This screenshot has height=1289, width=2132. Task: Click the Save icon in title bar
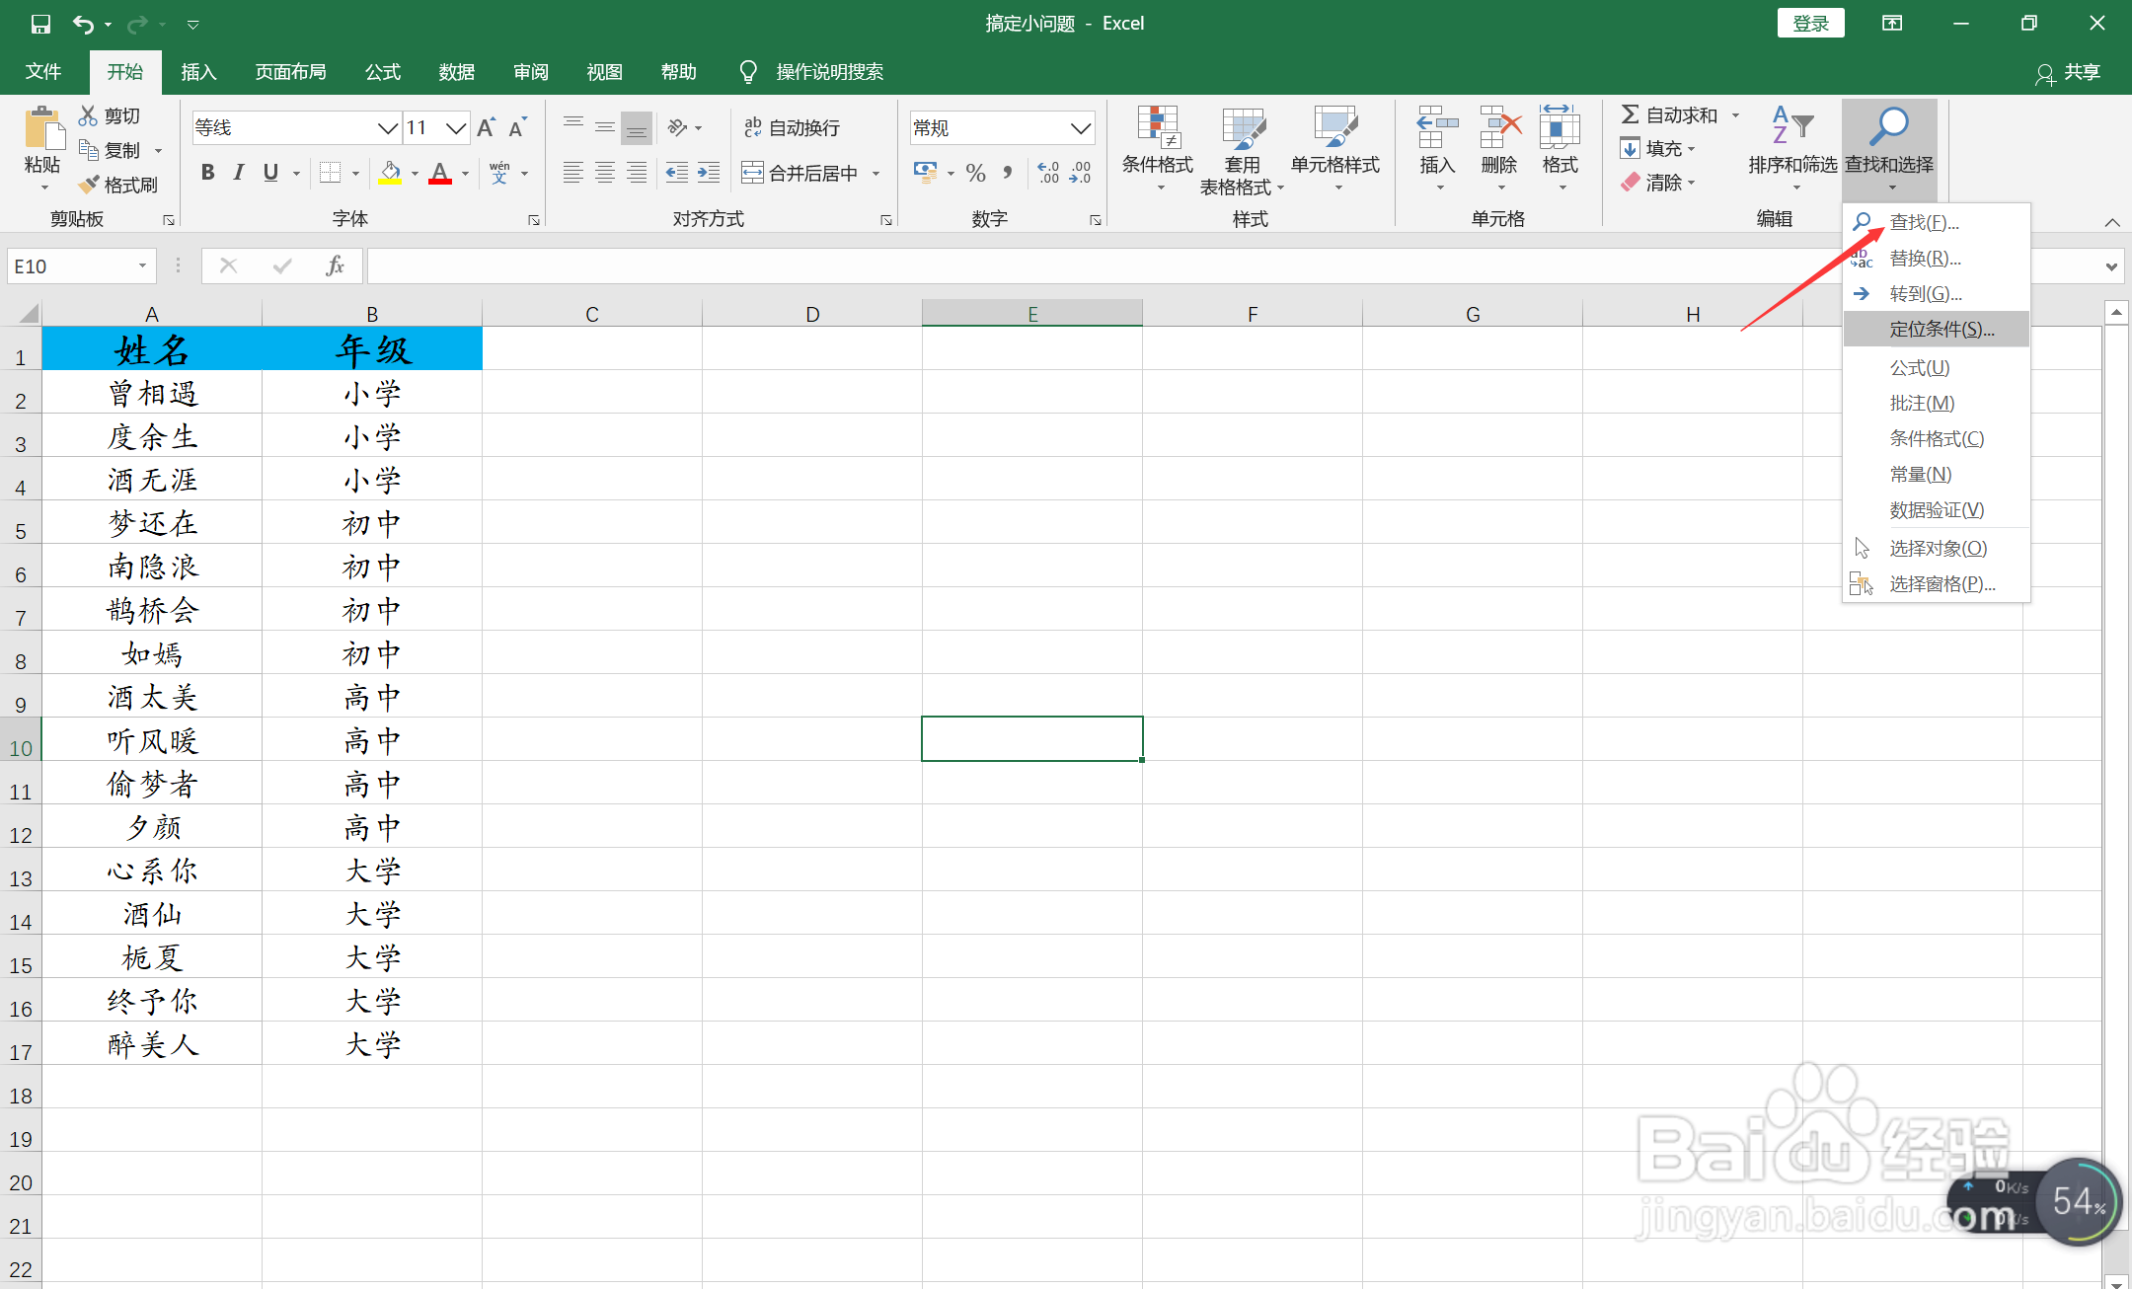[40, 24]
